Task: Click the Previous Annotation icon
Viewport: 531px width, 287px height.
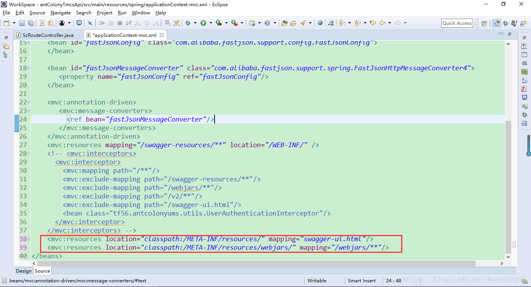Action: pos(357,23)
